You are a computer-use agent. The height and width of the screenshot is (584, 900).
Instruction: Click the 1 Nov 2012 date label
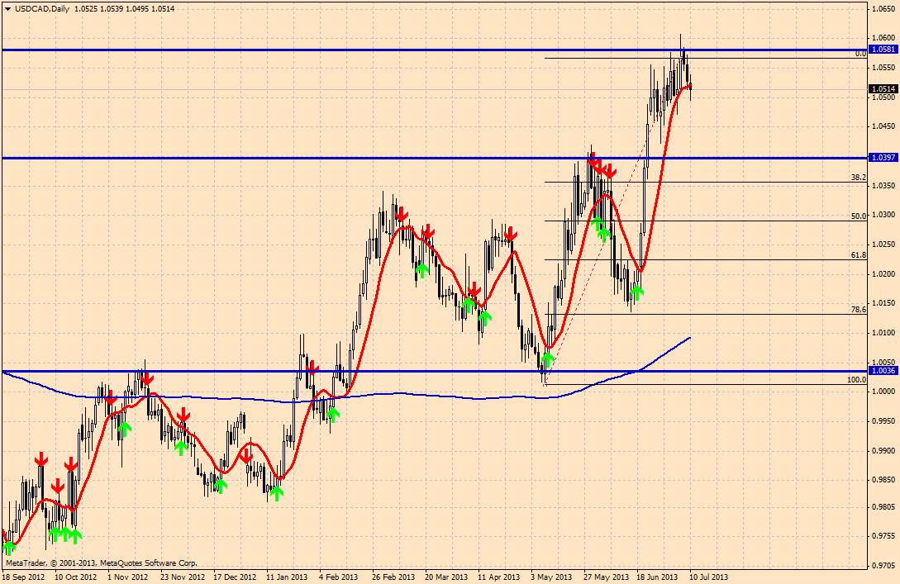[128, 577]
